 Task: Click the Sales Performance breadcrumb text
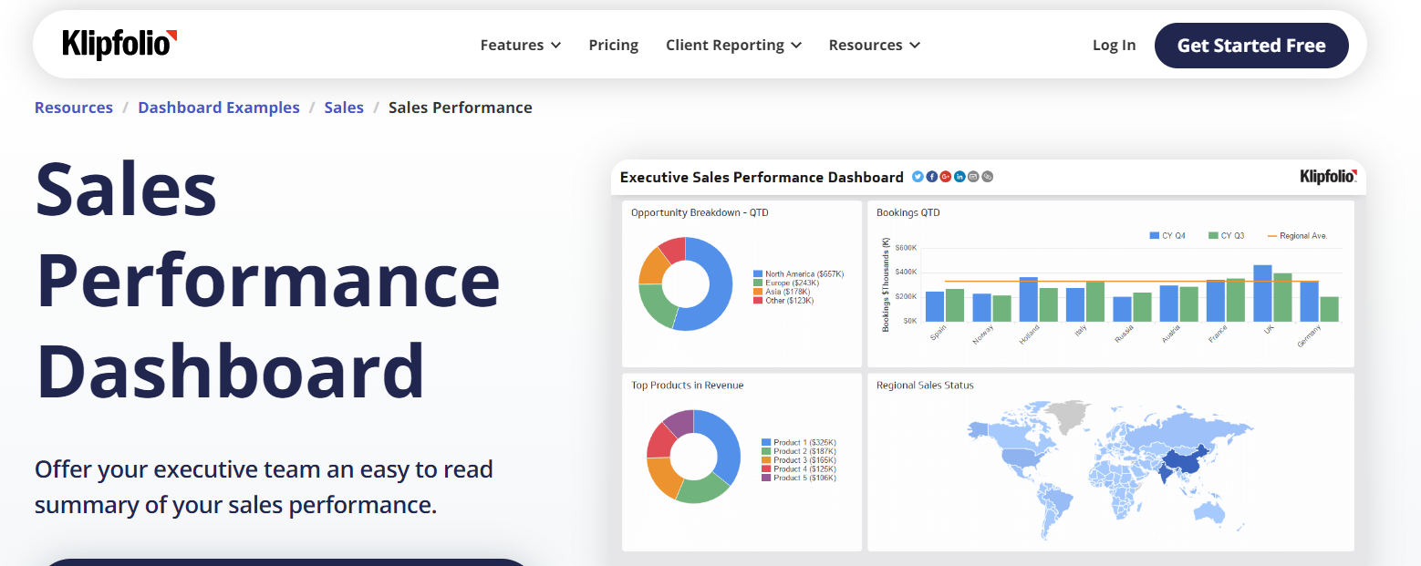tap(461, 108)
